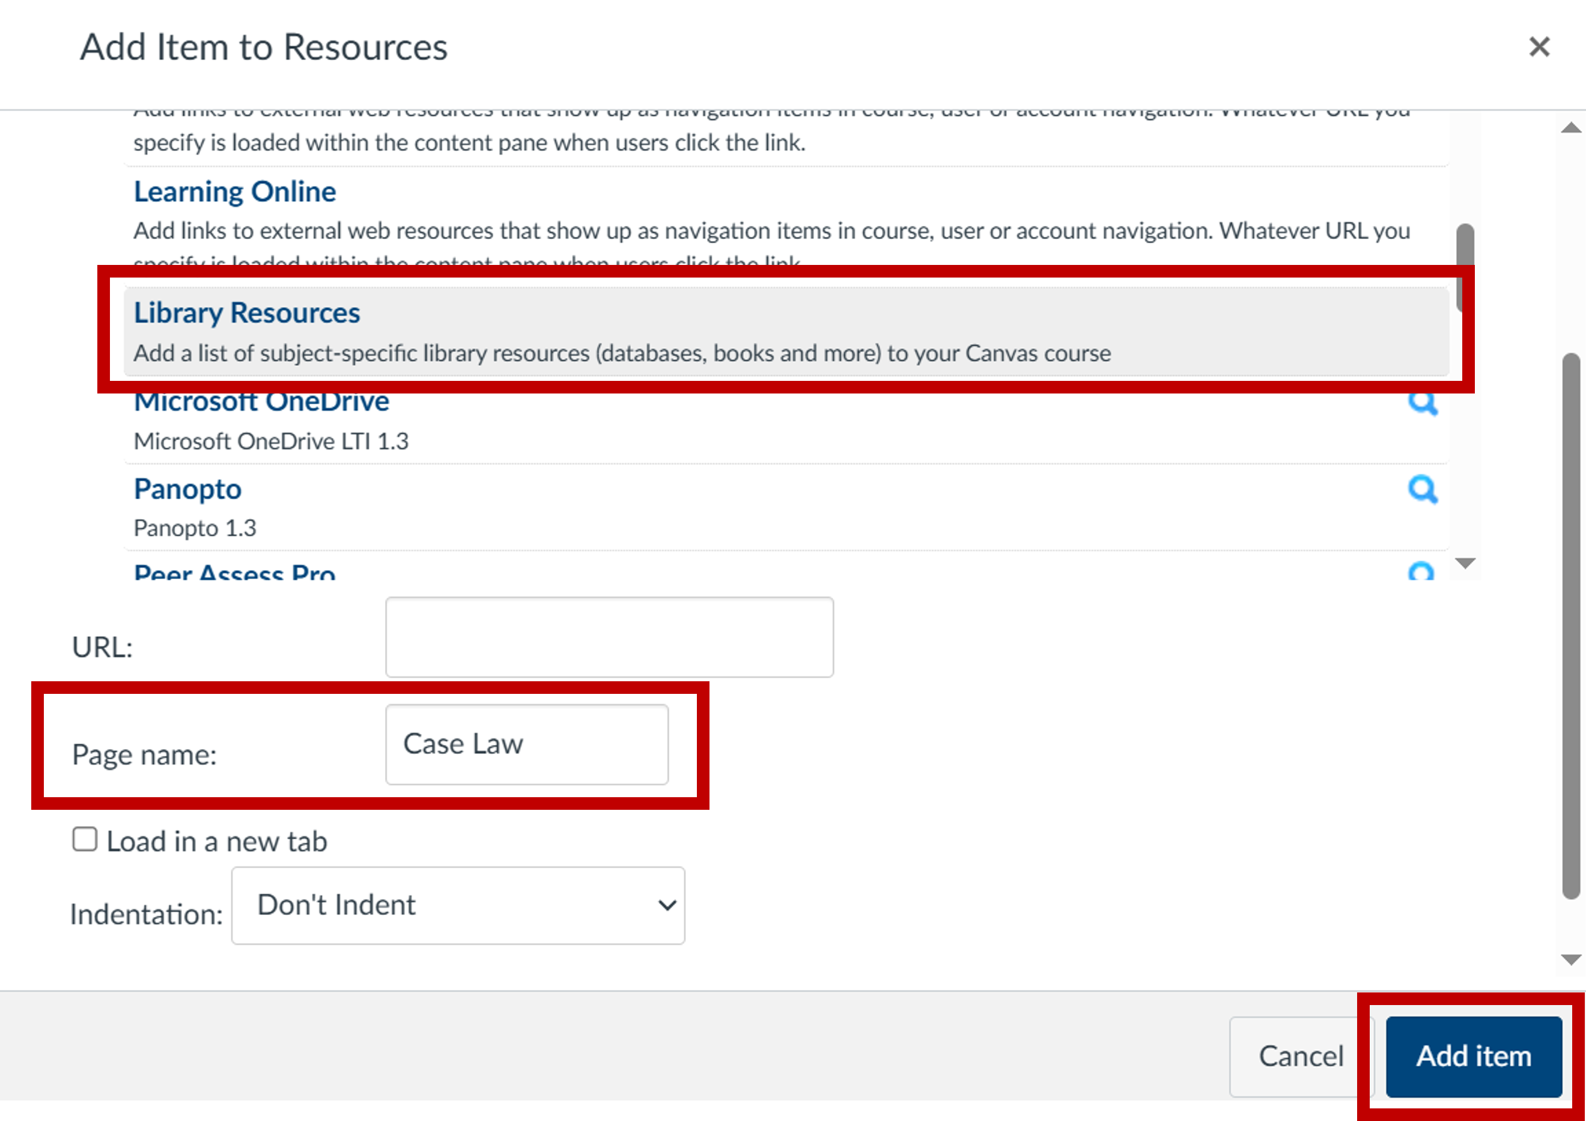The height and width of the screenshot is (1121, 1586).
Task: Select the Learning Online tool
Action: [235, 191]
